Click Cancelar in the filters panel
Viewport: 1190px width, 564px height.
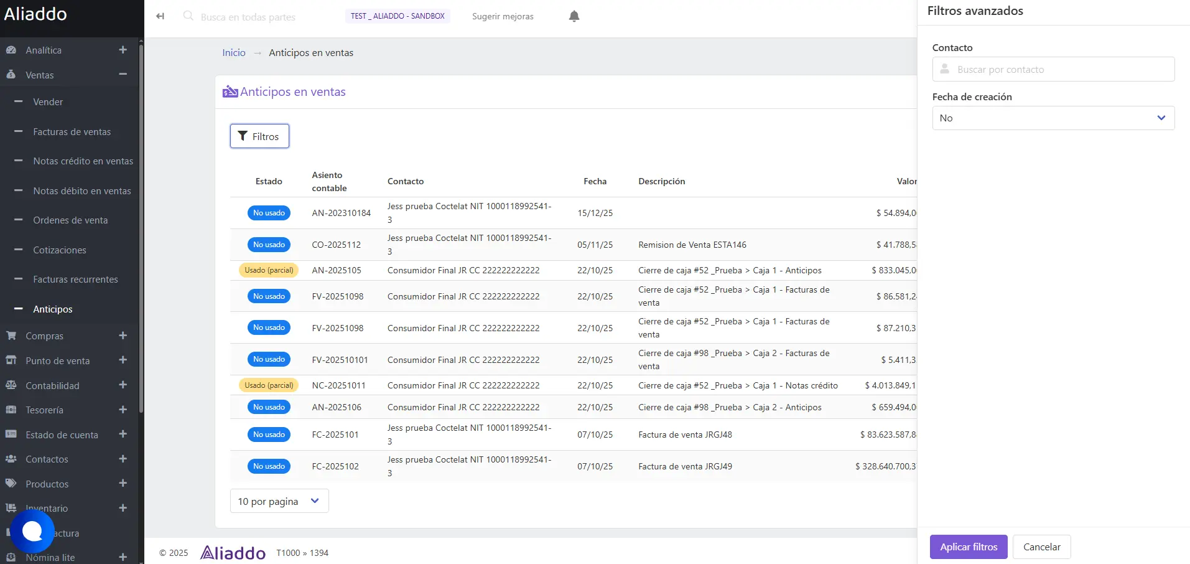click(1041, 547)
